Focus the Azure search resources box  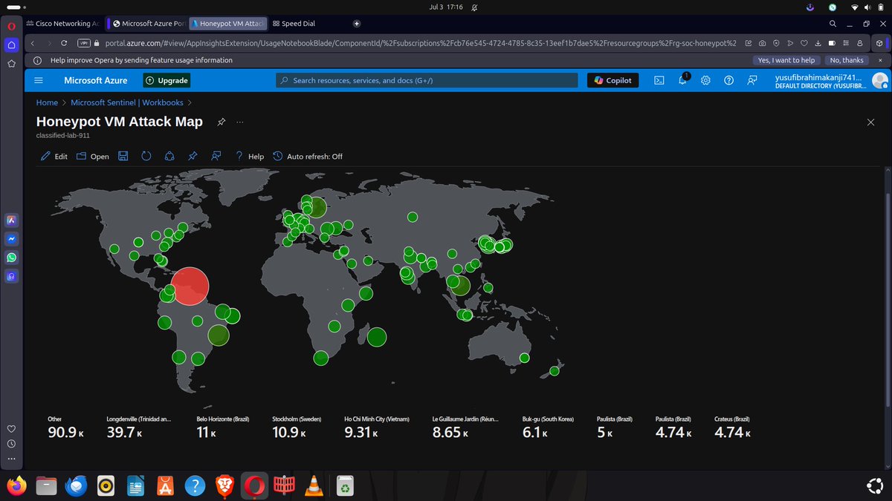click(427, 80)
